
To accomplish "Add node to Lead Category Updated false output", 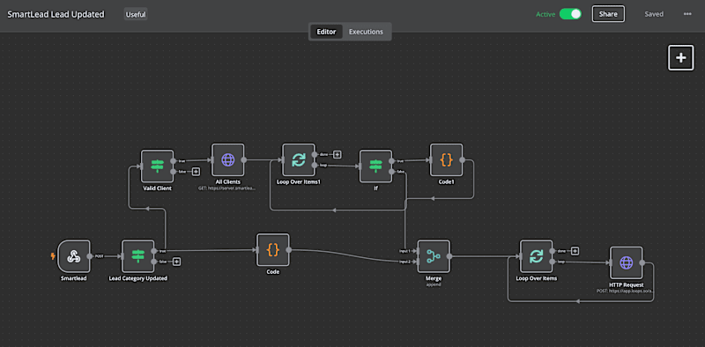I will pyautogui.click(x=177, y=262).
